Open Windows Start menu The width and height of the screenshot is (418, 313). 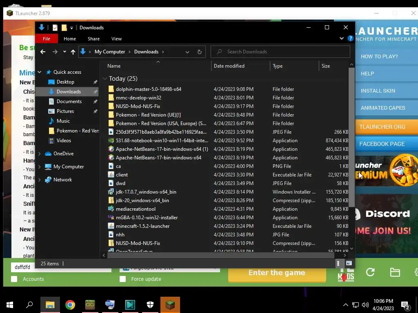point(10,305)
